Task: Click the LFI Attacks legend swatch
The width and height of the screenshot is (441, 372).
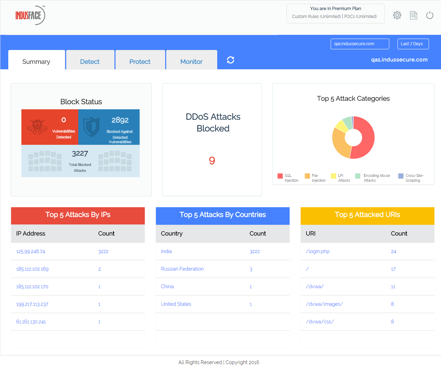Action: 333,176
